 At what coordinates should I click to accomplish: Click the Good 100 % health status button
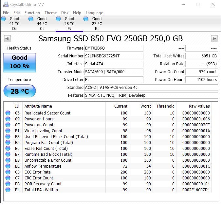20,63
